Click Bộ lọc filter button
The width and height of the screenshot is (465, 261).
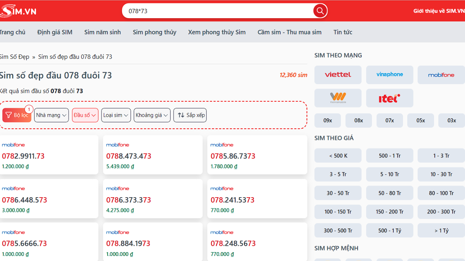tap(17, 115)
